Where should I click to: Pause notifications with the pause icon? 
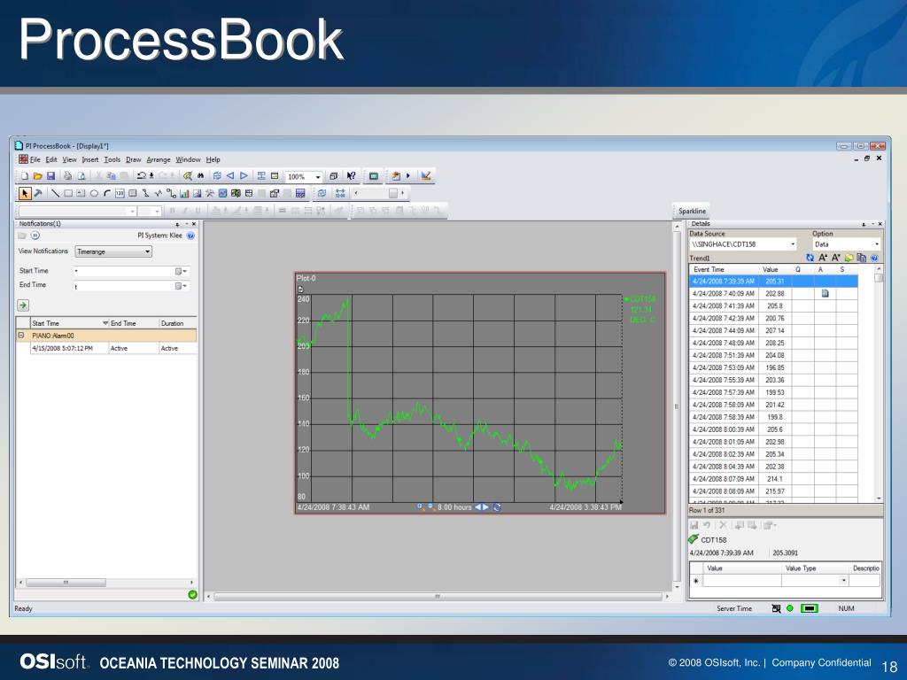pos(35,236)
